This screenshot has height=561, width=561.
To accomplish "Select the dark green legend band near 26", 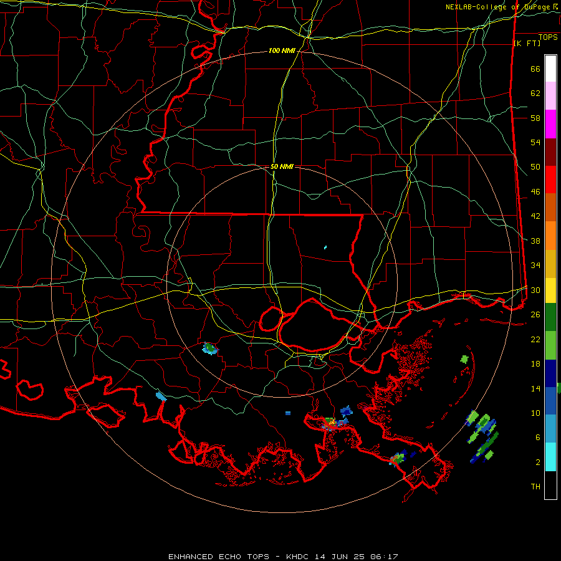I will (x=550, y=317).
